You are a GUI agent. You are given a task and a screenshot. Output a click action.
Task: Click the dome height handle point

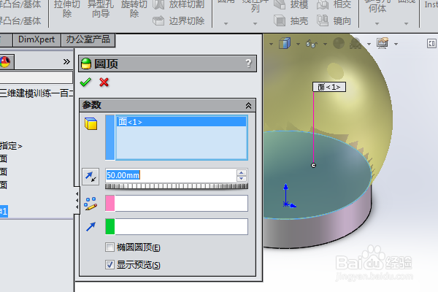pos(313,166)
